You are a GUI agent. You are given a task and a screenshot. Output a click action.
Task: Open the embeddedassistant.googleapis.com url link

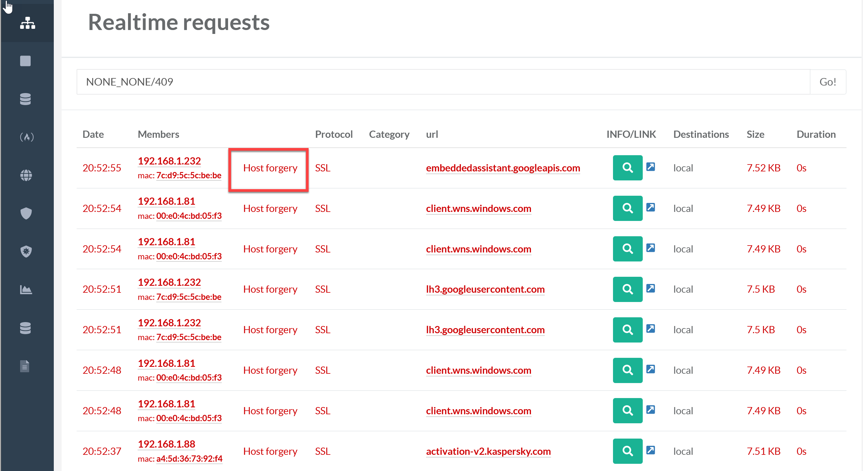502,168
